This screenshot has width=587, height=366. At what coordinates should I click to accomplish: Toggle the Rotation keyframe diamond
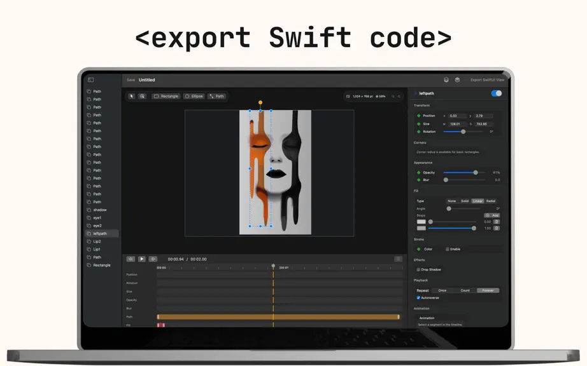click(418, 132)
